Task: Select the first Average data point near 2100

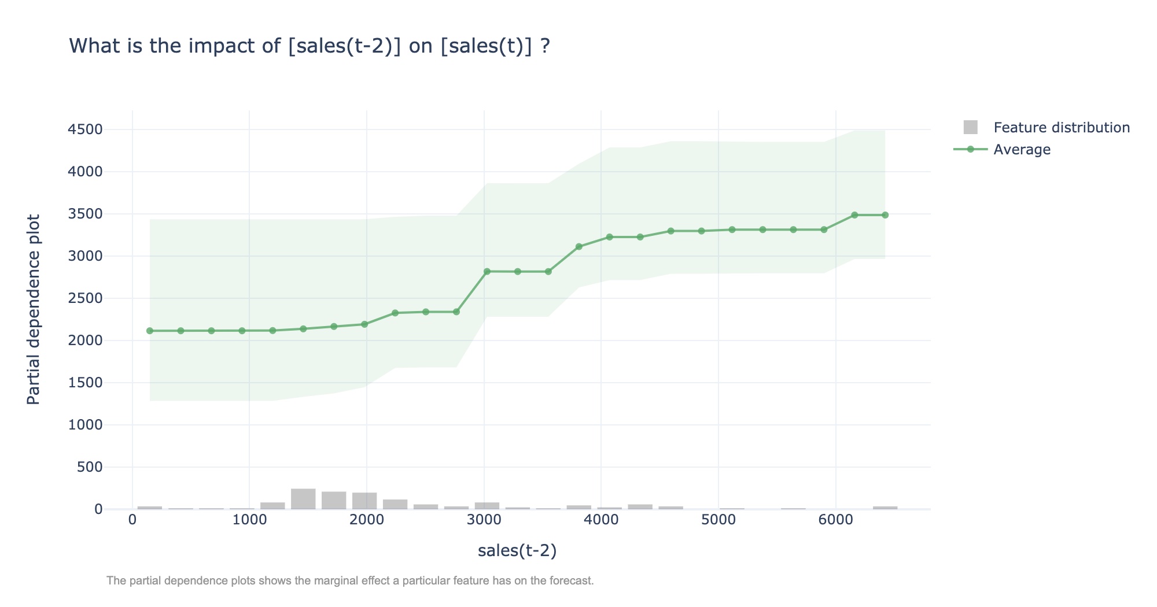Action: (150, 331)
